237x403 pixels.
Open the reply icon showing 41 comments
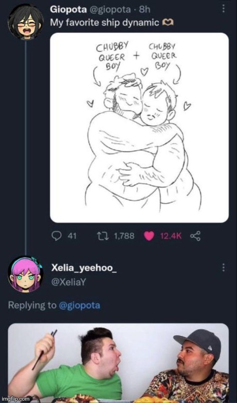pos(56,236)
